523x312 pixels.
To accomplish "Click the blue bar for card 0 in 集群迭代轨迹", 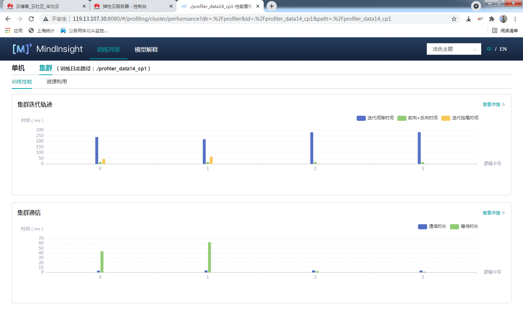I will pyautogui.click(x=97, y=150).
